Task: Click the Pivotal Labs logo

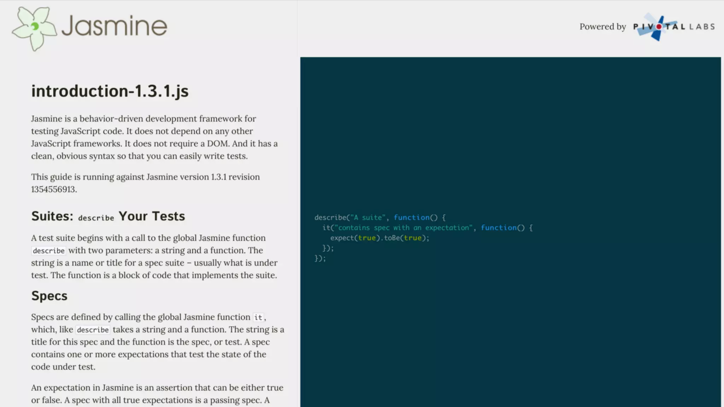Action: coord(673,27)
